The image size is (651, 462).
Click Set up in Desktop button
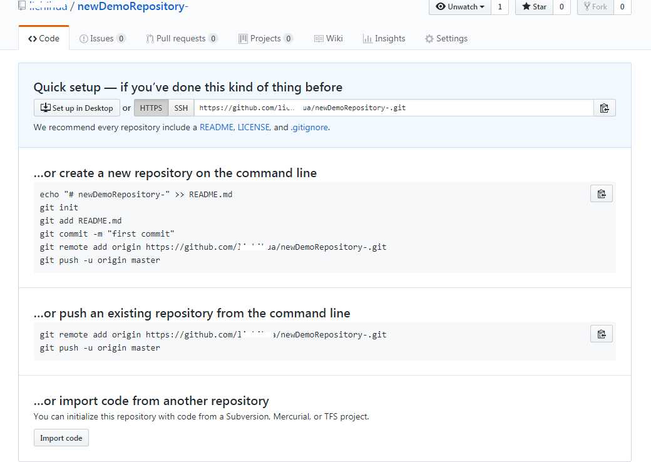click(77, 108)
